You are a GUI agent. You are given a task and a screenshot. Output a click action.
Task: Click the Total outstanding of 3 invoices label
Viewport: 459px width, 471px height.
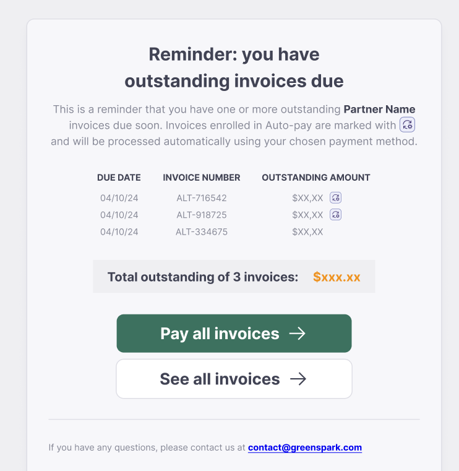click(x=203, y=277)
